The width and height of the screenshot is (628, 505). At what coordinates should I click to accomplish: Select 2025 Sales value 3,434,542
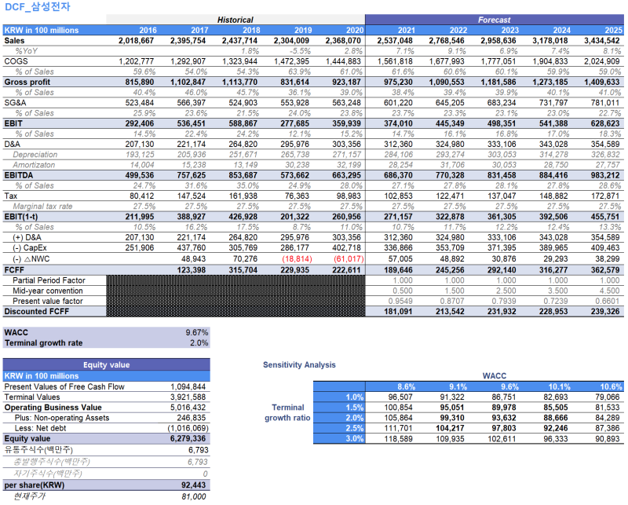coord(601,41)
